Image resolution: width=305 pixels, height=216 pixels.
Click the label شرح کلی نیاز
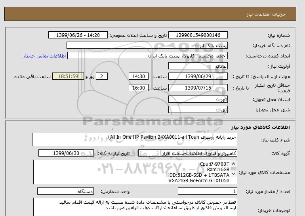click(x=275, y=140)
